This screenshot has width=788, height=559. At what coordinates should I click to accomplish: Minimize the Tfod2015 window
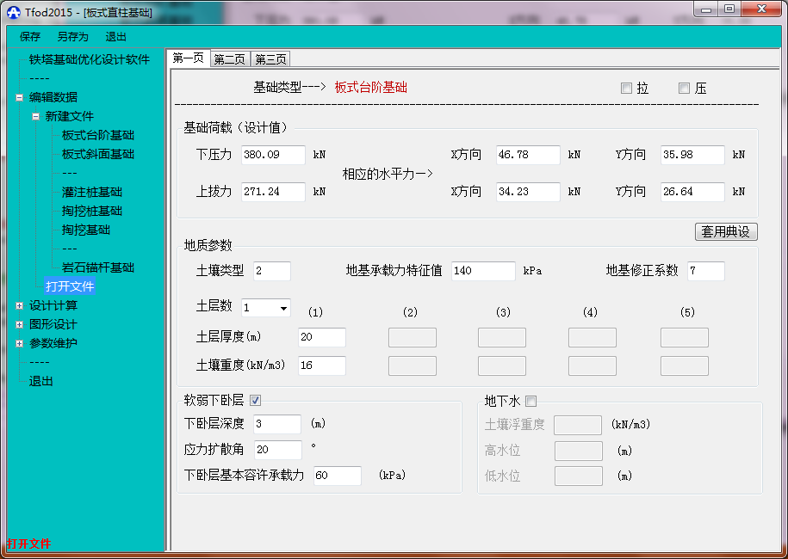[x=706, y=9]
